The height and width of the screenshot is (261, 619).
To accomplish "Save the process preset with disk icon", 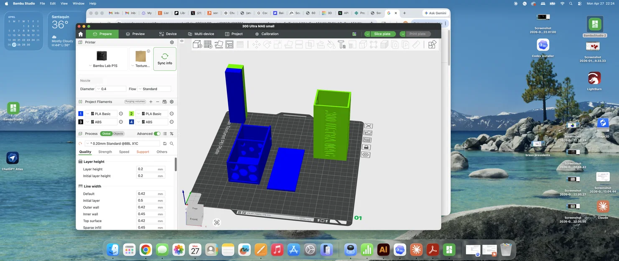I will [x=165, y=143].
